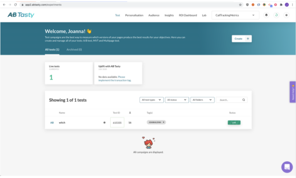The image size is (296, 178).
Task: Click the Create button
Action: click(x=242, y=39)
